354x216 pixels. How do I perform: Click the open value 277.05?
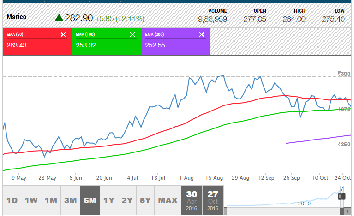(255, 19)
